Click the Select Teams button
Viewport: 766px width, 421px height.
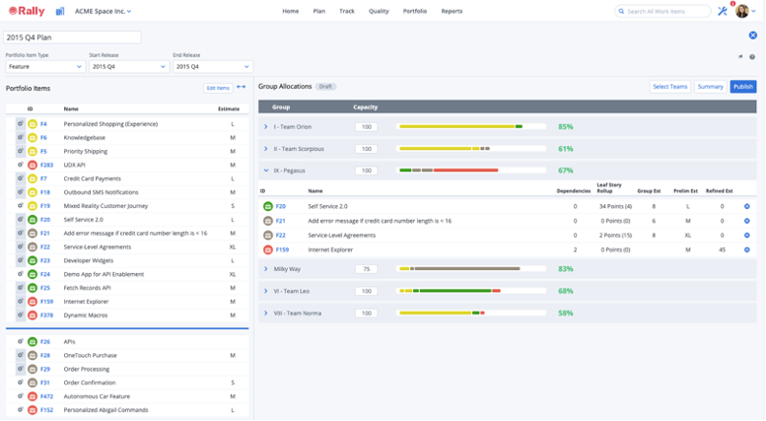(x=670, y=87)
